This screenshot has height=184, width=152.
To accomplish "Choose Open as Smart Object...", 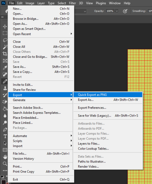I will (x=41, y=29).
